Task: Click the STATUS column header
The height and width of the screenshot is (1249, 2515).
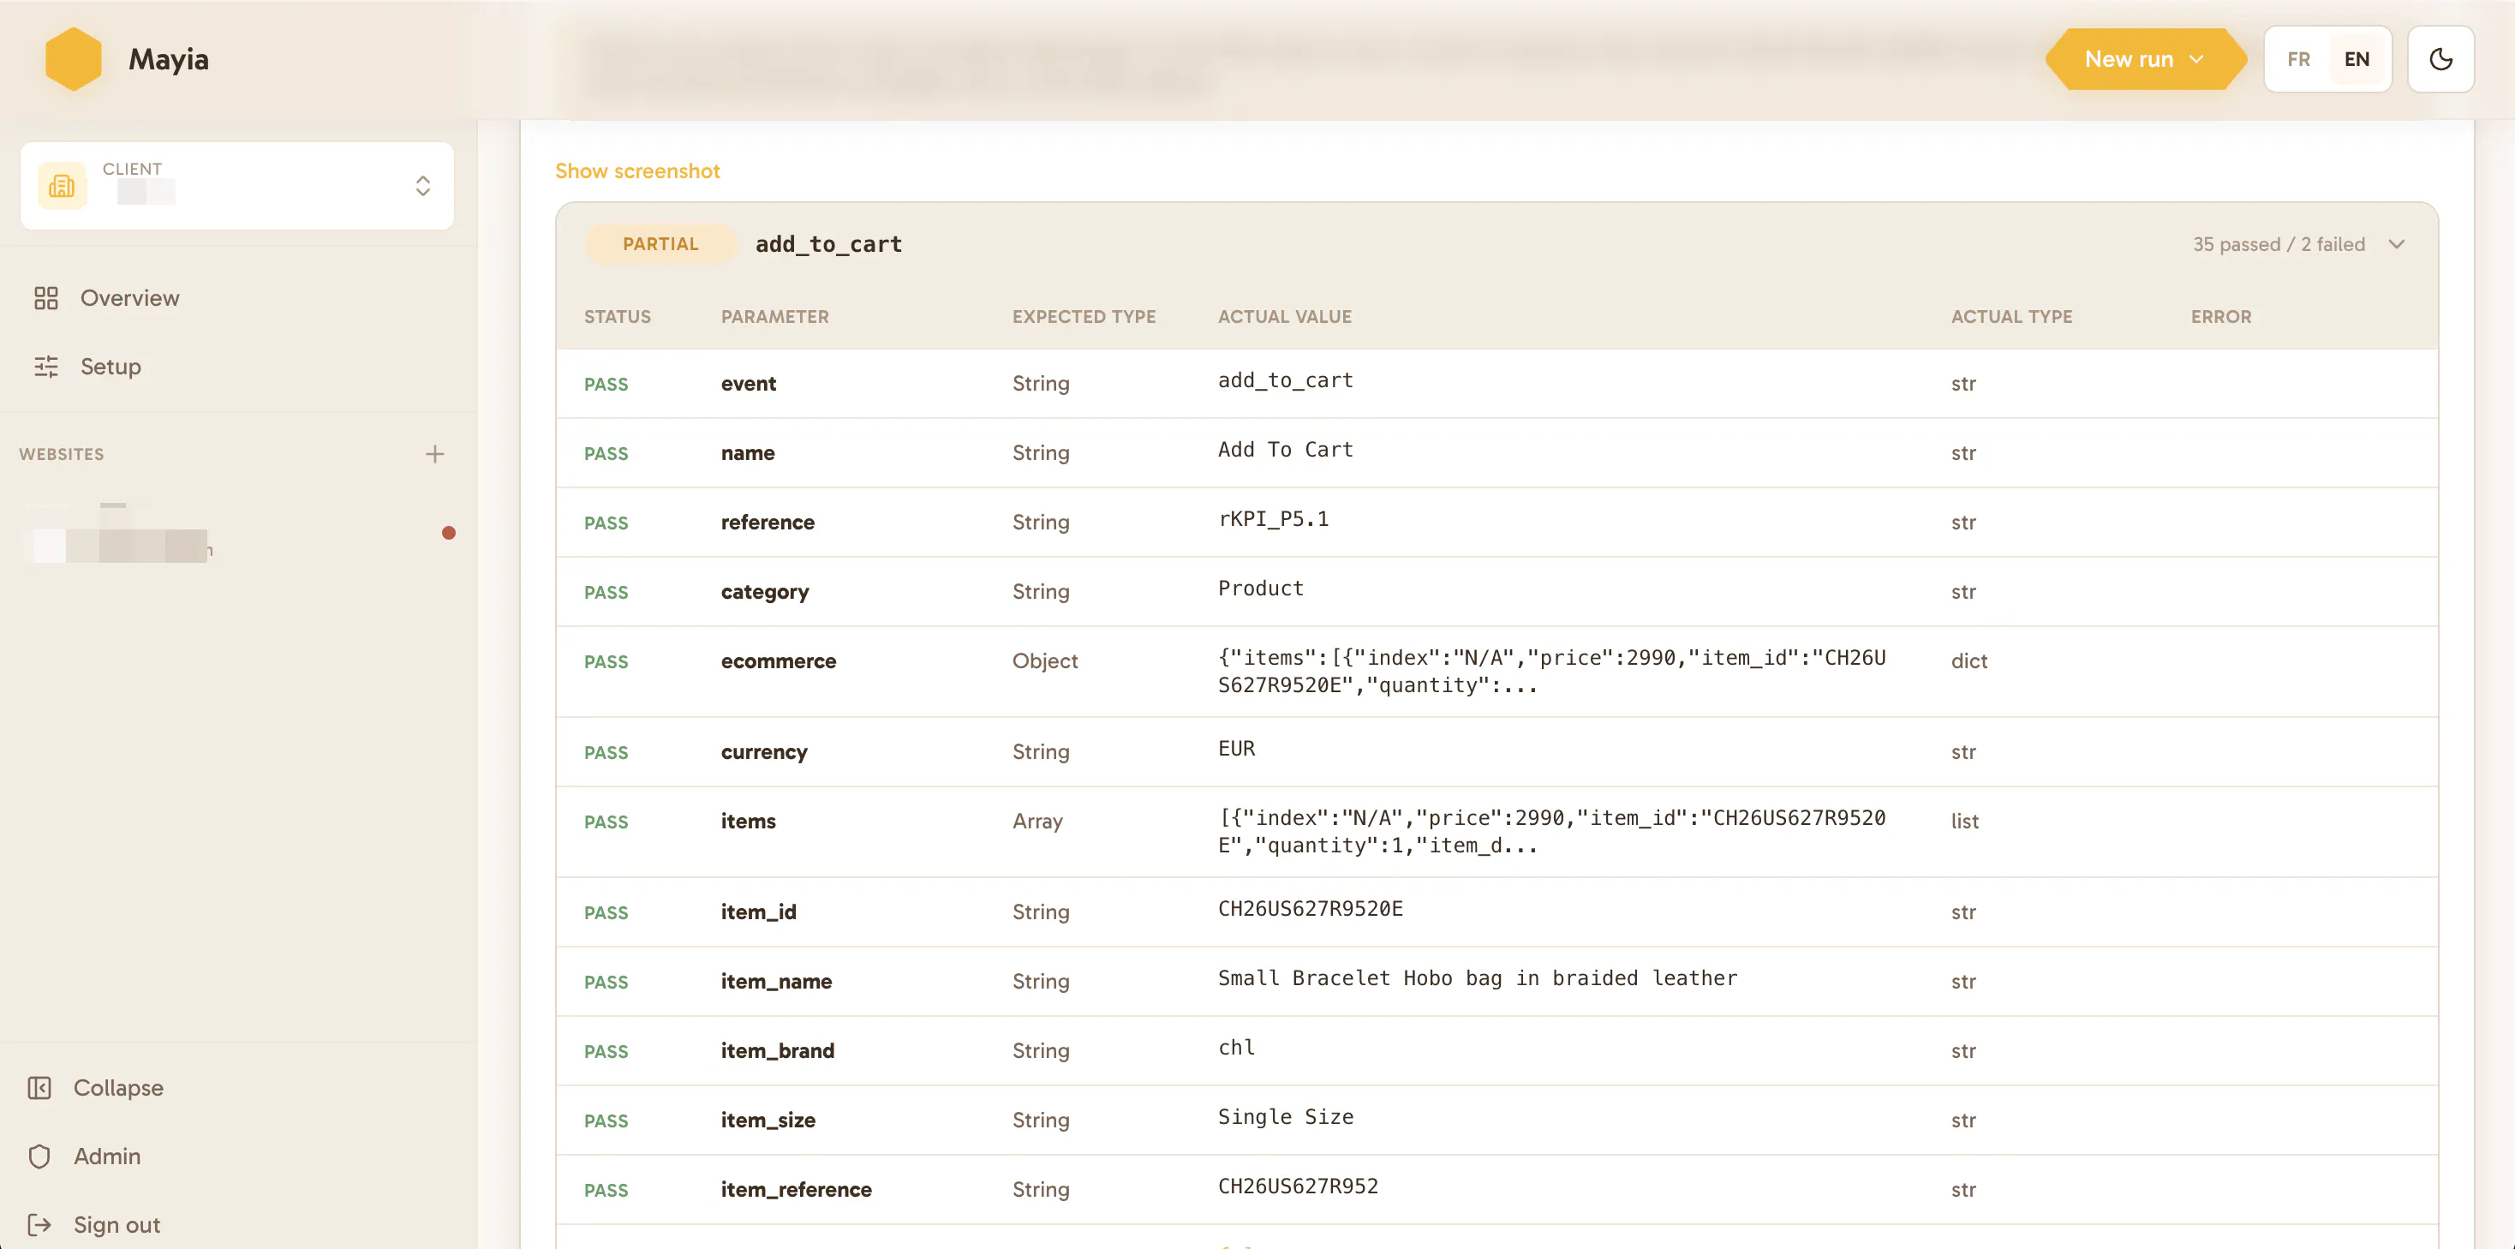Action: (x=617, y=316)
